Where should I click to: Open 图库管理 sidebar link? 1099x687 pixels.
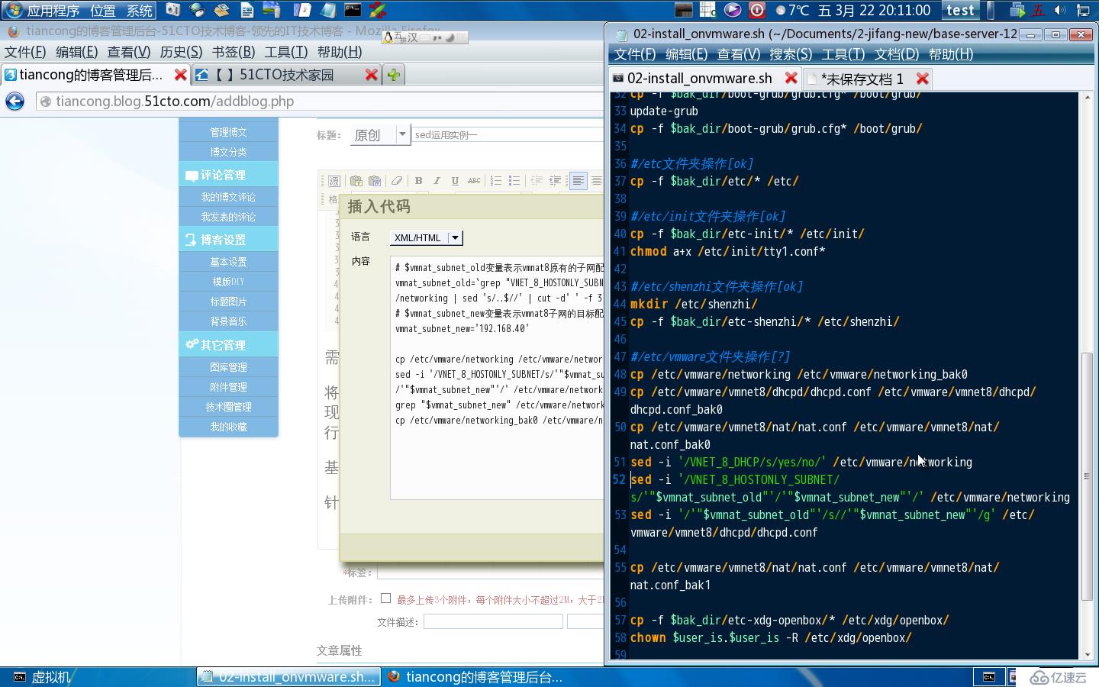pyautogui.click(x=228, y=367)
